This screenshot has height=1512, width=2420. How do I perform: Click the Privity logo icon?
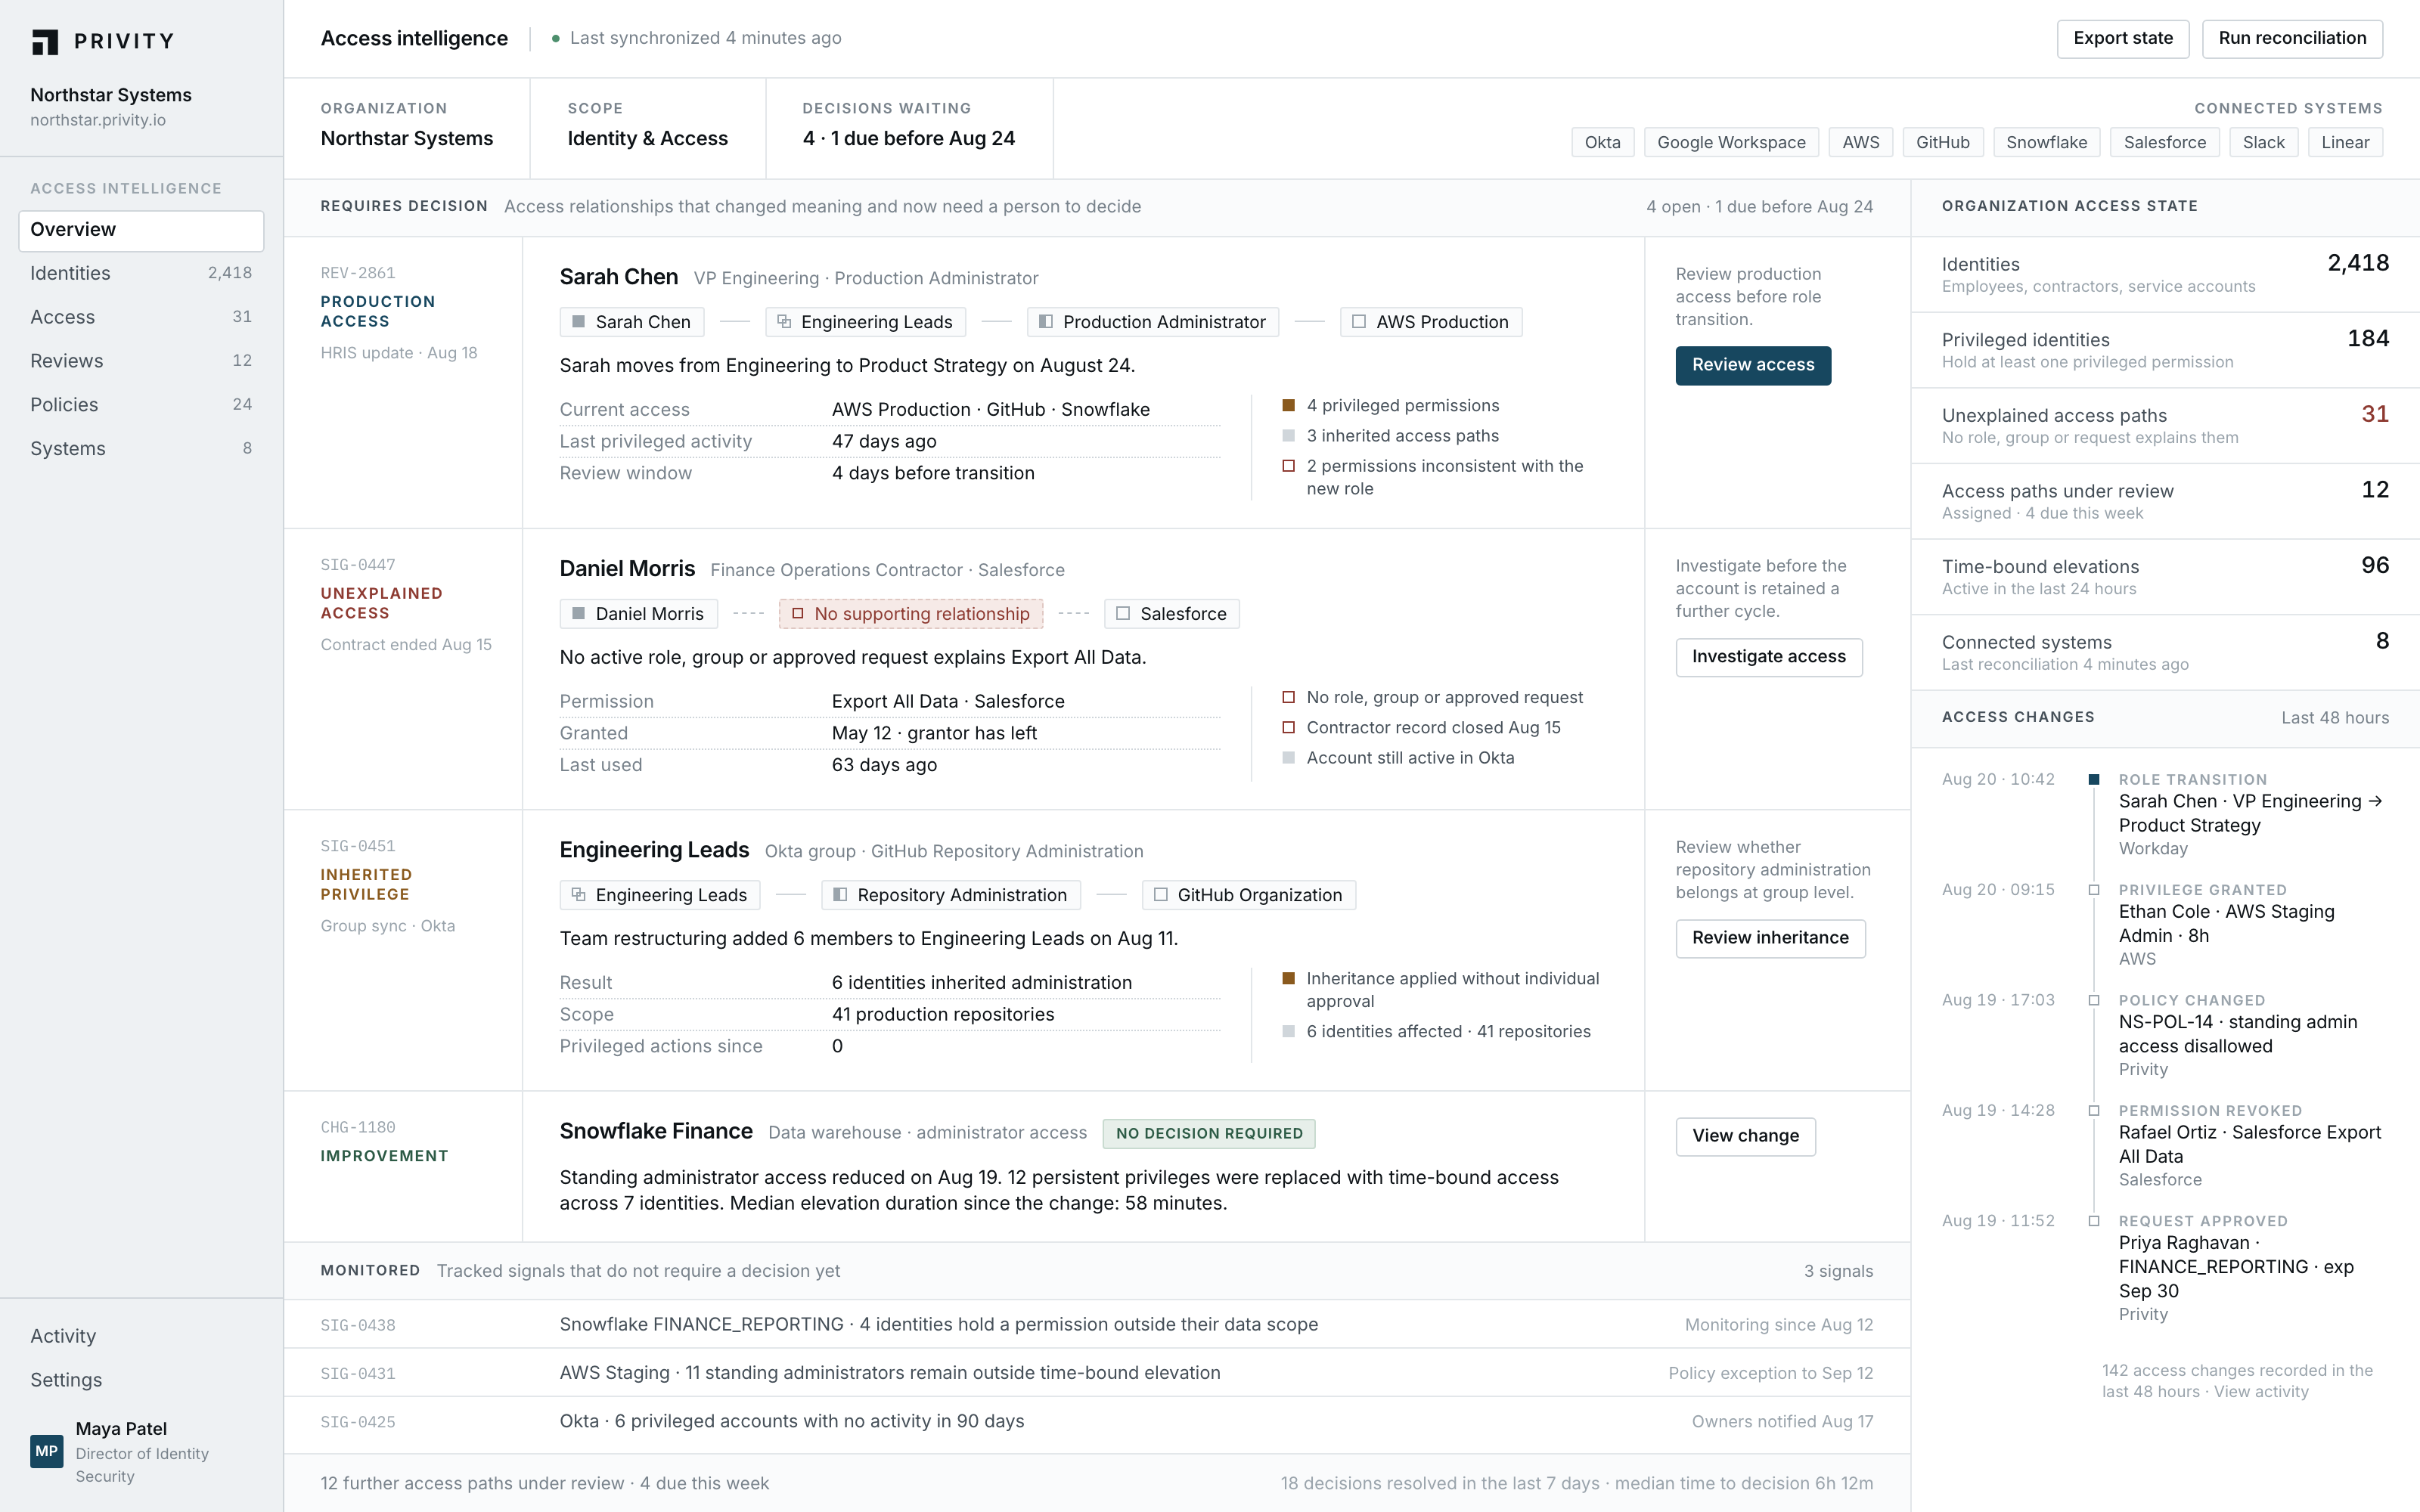(x=45, y=41)
